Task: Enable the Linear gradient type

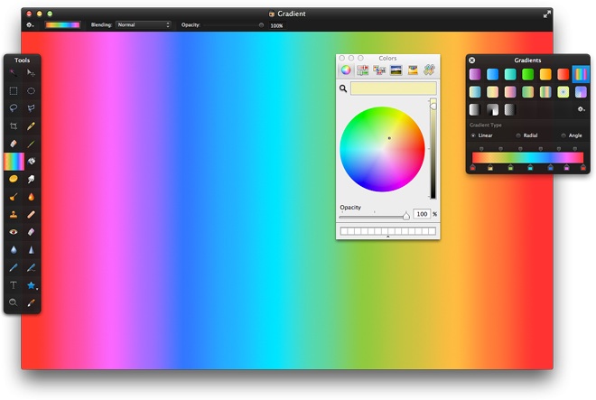Action: coord(473,135)
